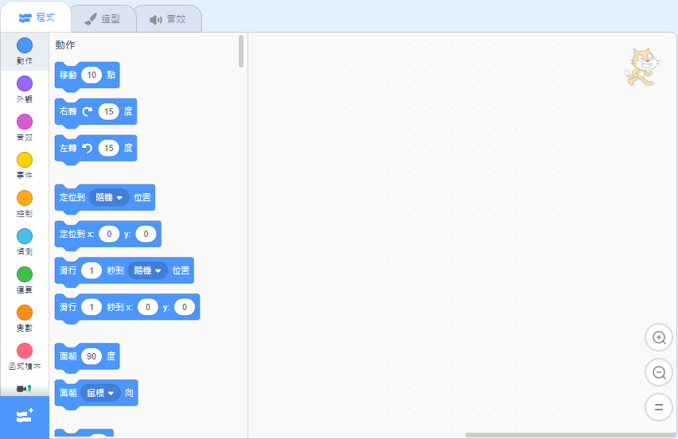The height and width of the screenshot is (439, 678).
Task: Select the purple 外觀 looks category
Action: point(25,84)
